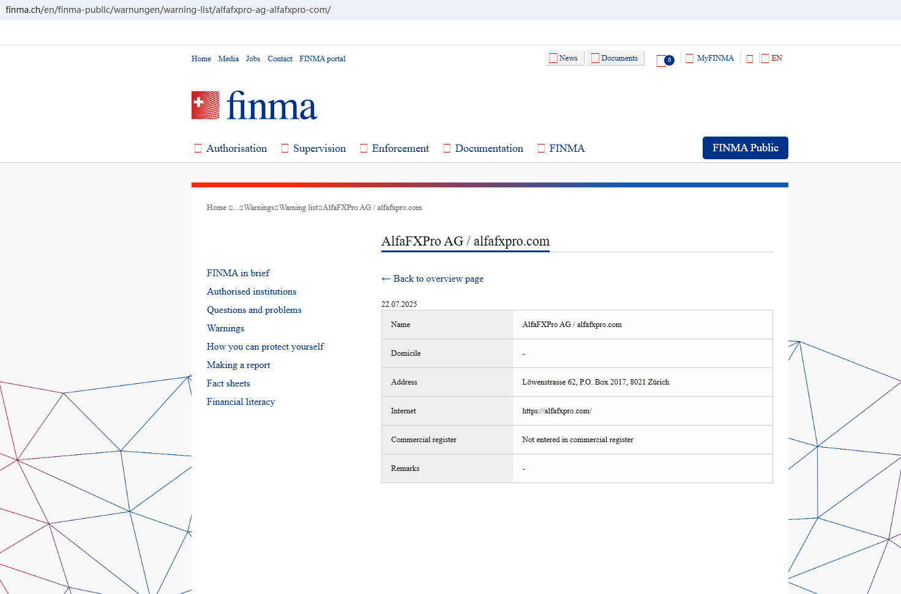This screenshot has width=901, height=594.
Task: Open the watchlist icon with 0 badge
Action: click(x=664, y=60)
